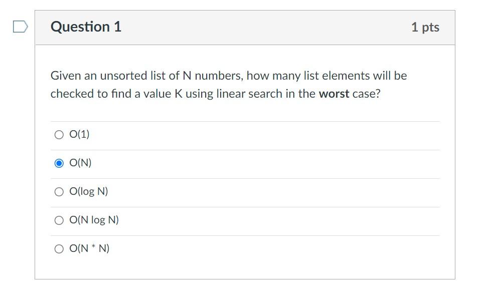The image size is (494, 295).
Task: Select the O(1) answer radio button
Action: pyautogui.click(x=59, y=134)
